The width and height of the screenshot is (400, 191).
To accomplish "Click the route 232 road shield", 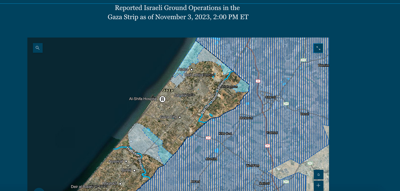I will pyautogui.click(x=303, y=60).
